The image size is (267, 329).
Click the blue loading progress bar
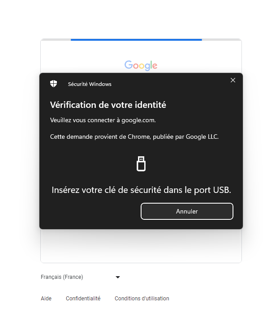[x=136, y=40]
